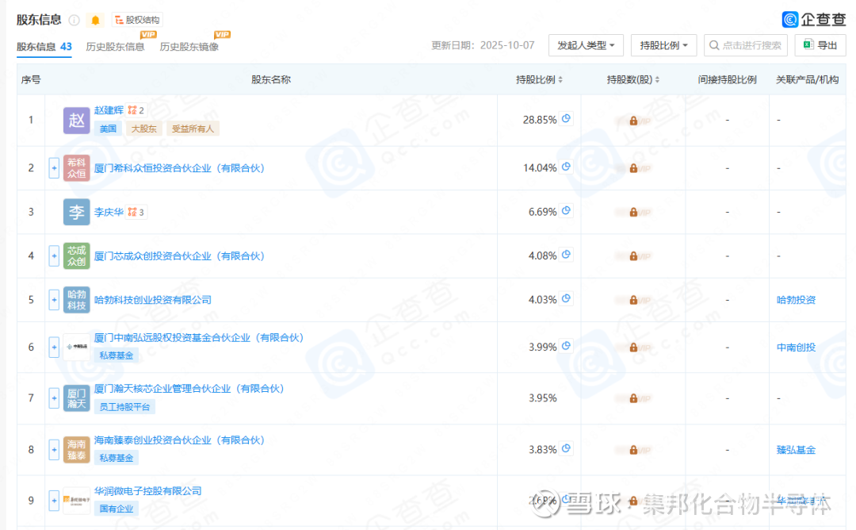Viewport: 856px width, 530px height.
Task: Click history icon next to 28.85%
Action: pyautogui.click(x=566, y=118)
